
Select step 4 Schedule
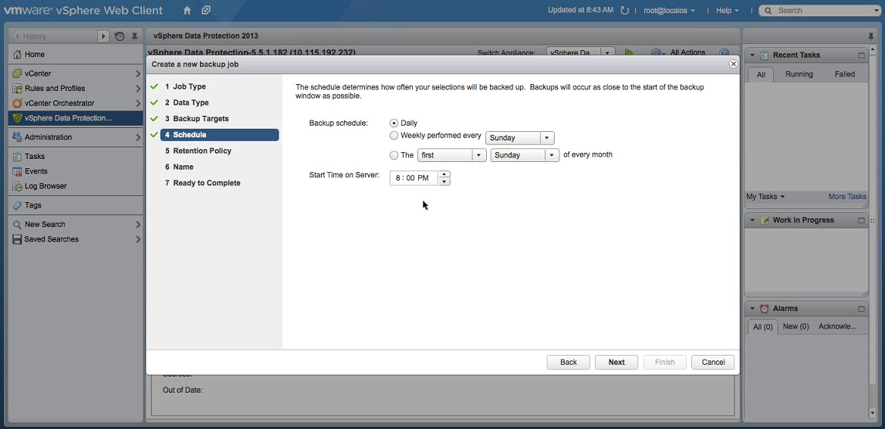pyautogui.click(x=220, y=135)
